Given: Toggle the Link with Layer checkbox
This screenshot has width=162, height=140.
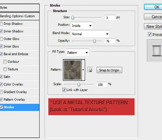Looking at the screenshot, I should point(64,90).
